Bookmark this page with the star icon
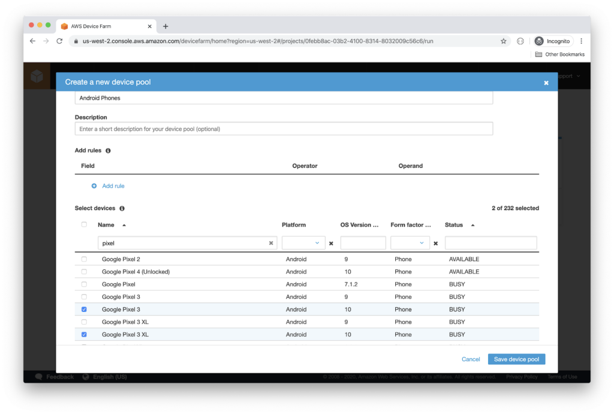The width and height of the screenshot is (614, 414). 504,41
